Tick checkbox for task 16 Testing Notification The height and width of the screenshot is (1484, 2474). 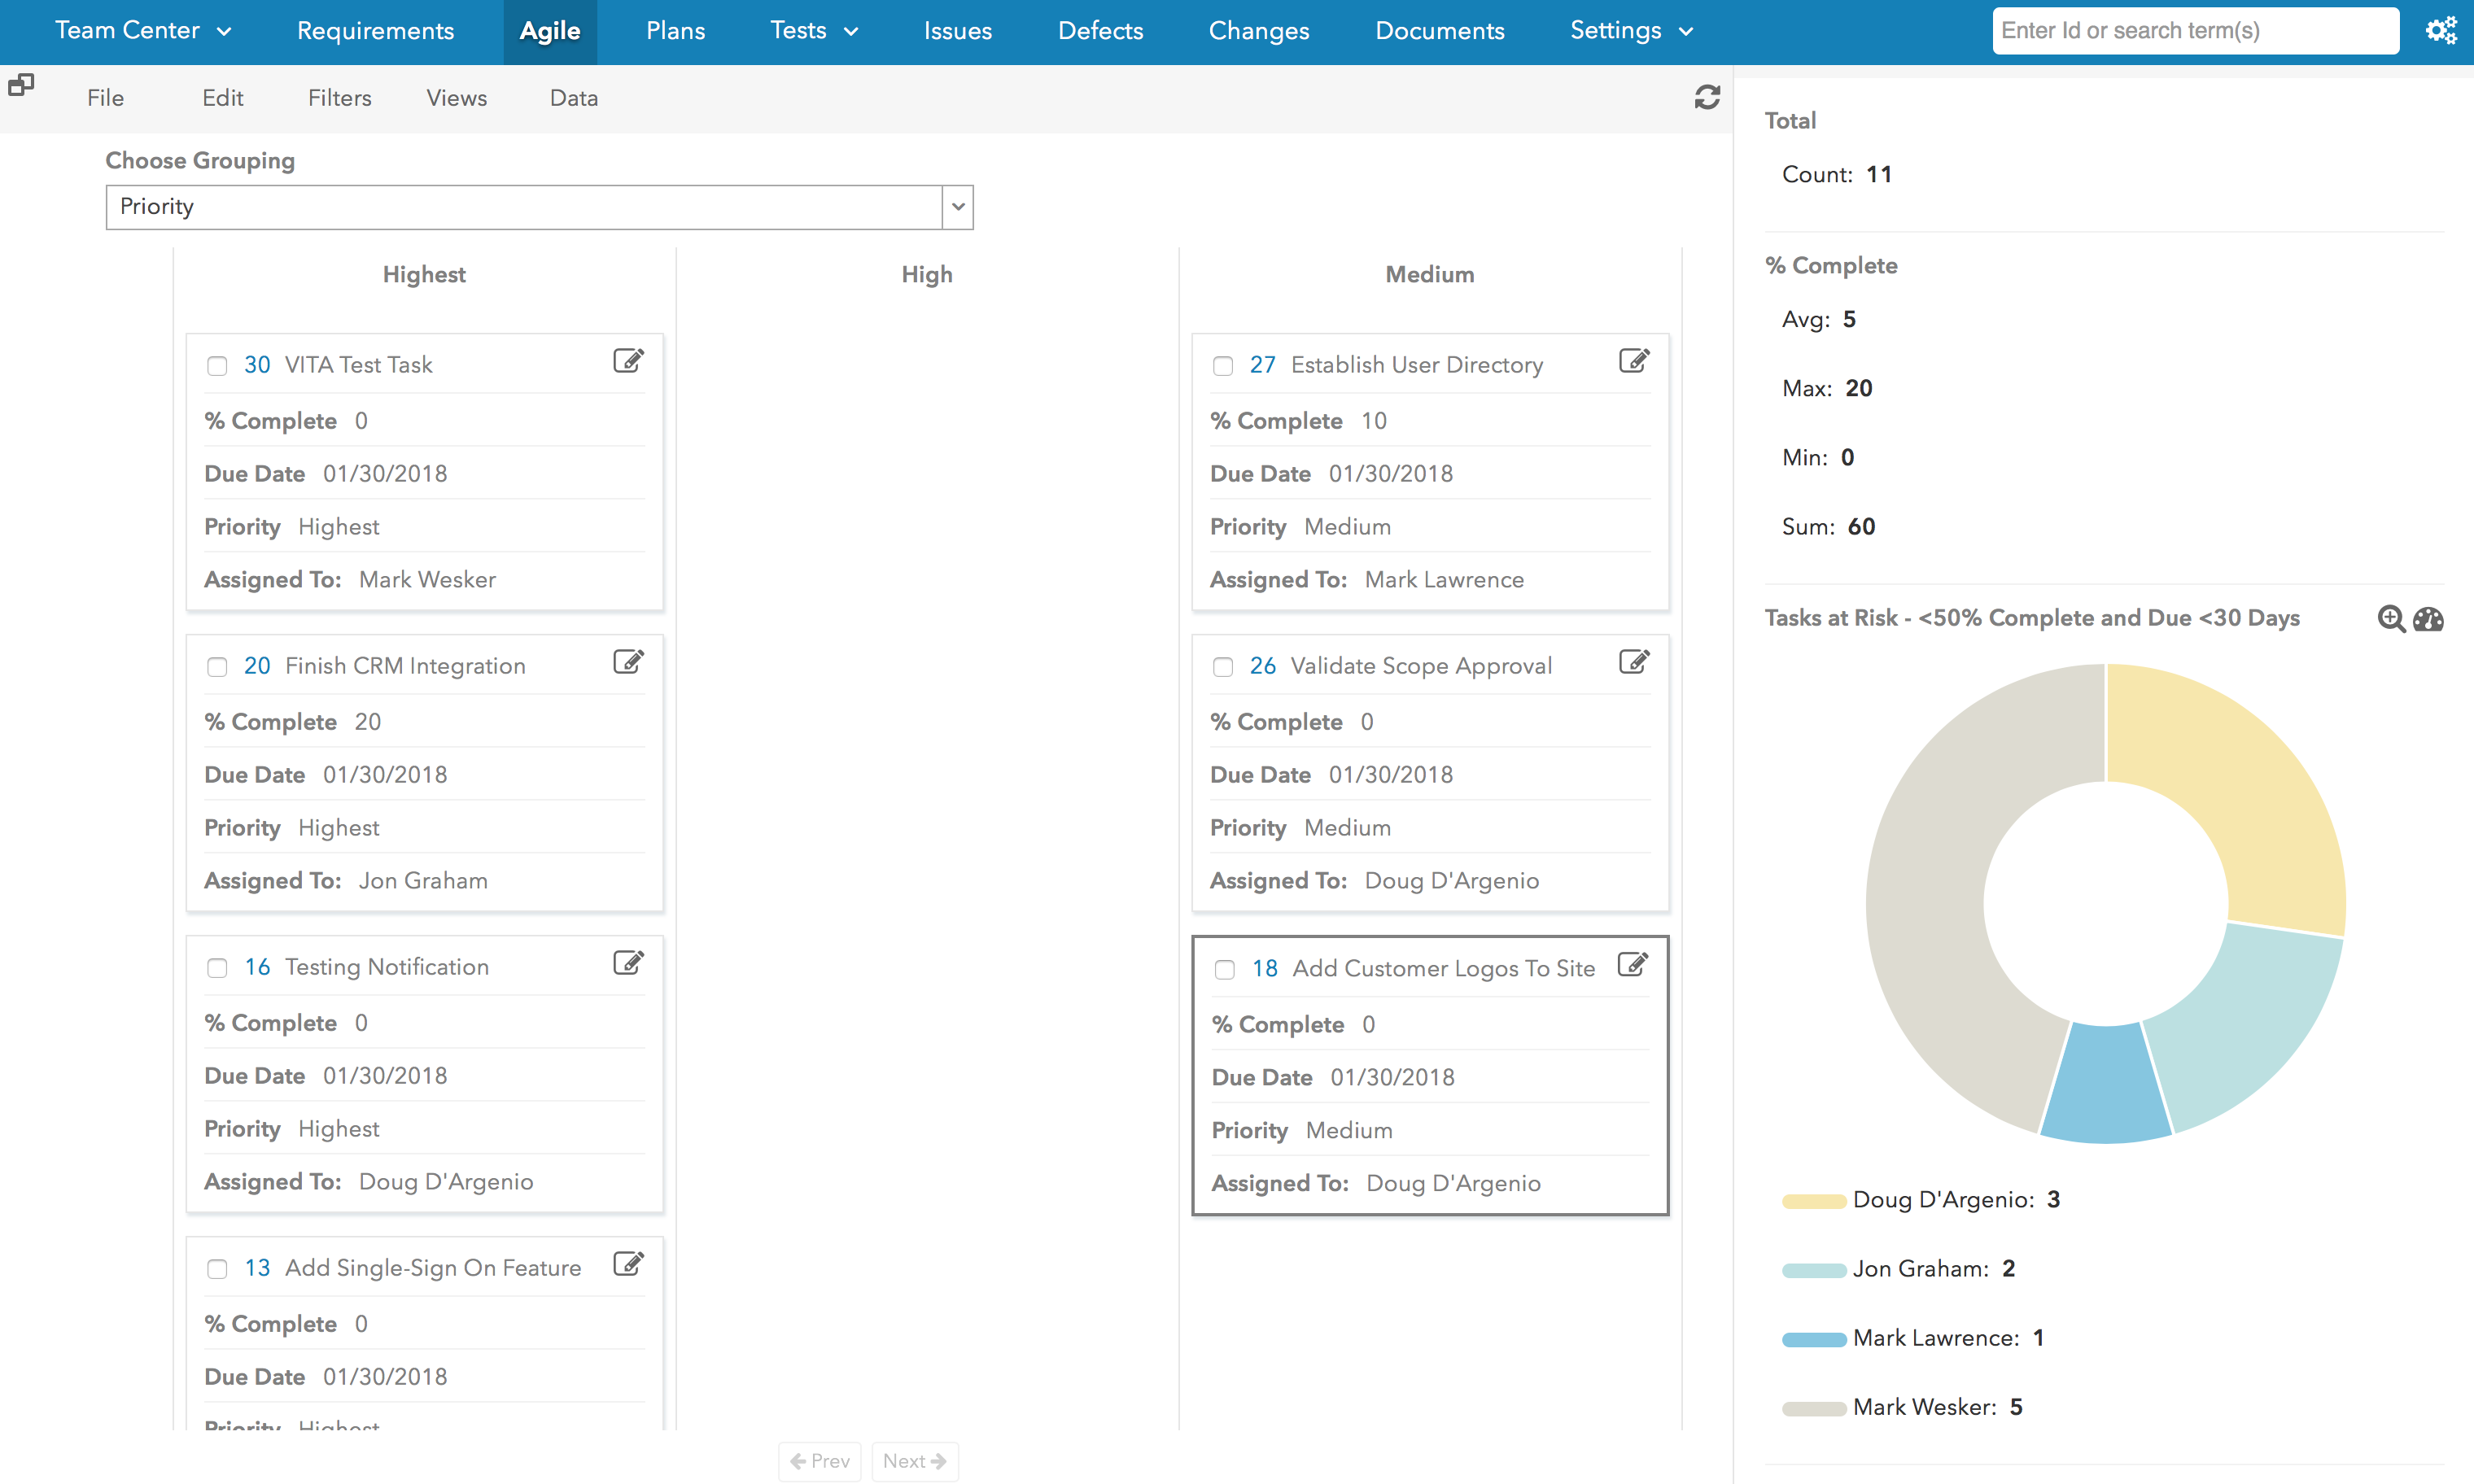pos(217,968)
